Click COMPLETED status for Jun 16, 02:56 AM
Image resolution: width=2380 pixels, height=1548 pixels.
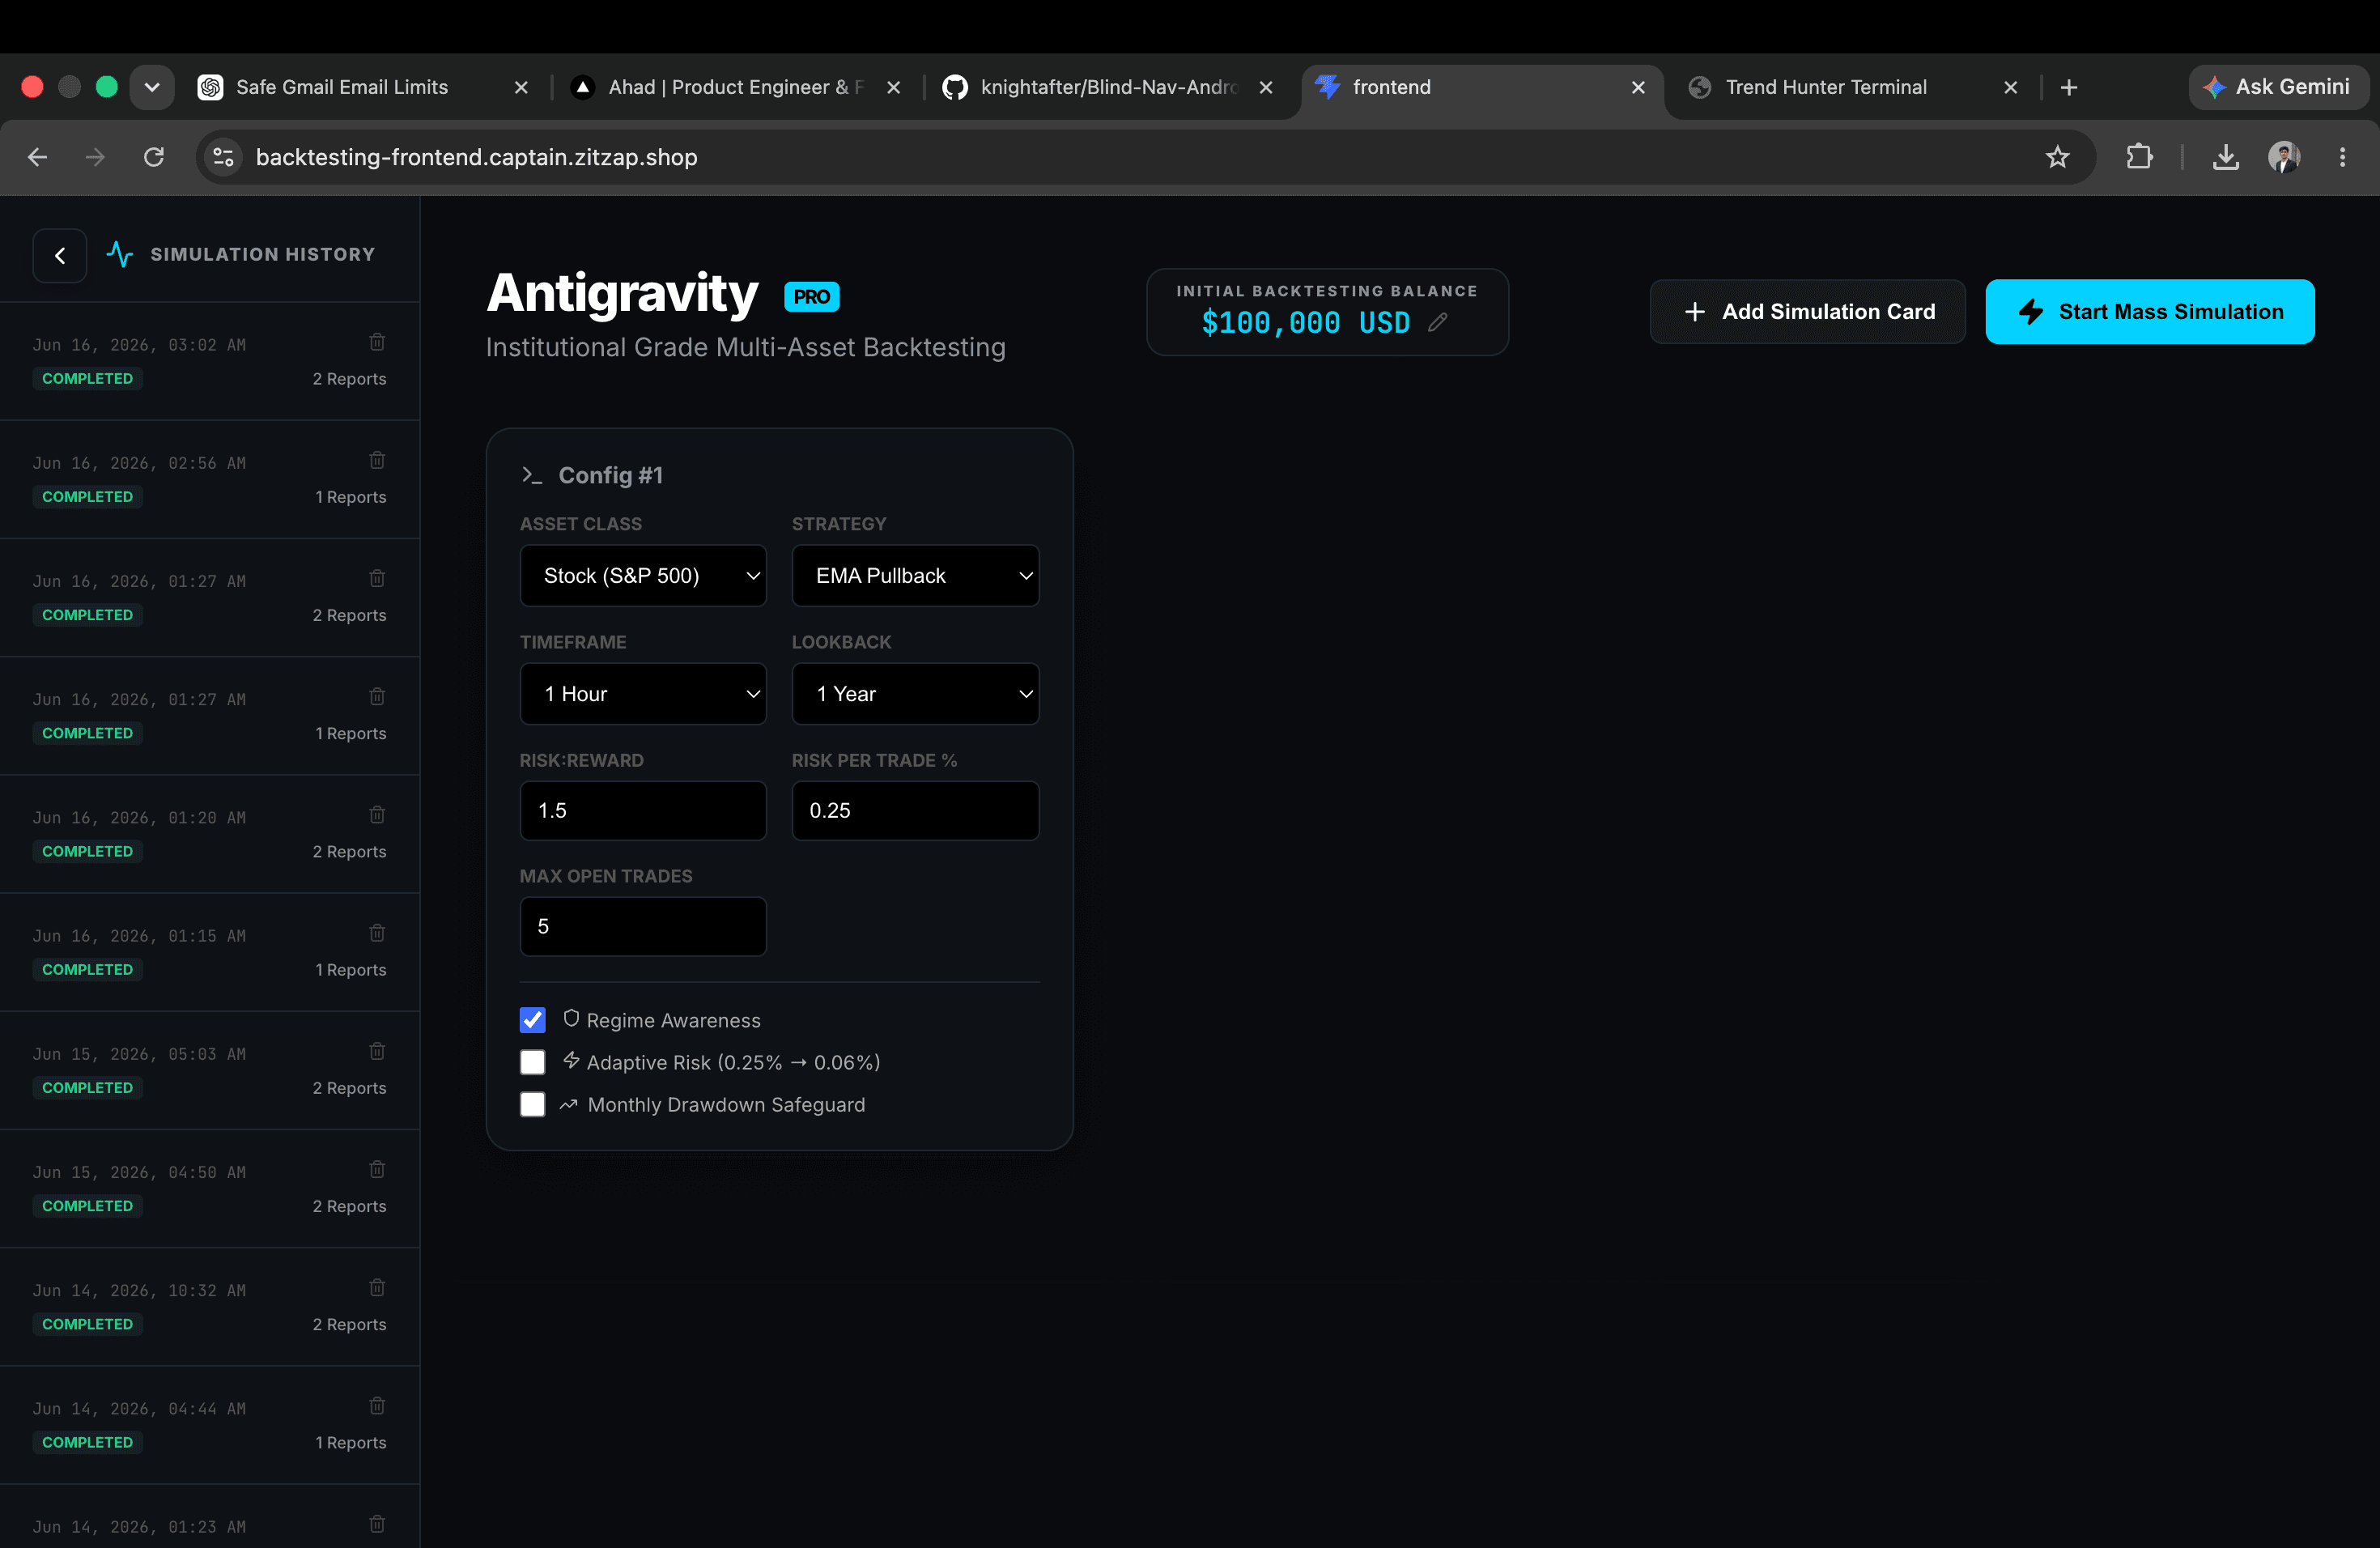(87, 497)
